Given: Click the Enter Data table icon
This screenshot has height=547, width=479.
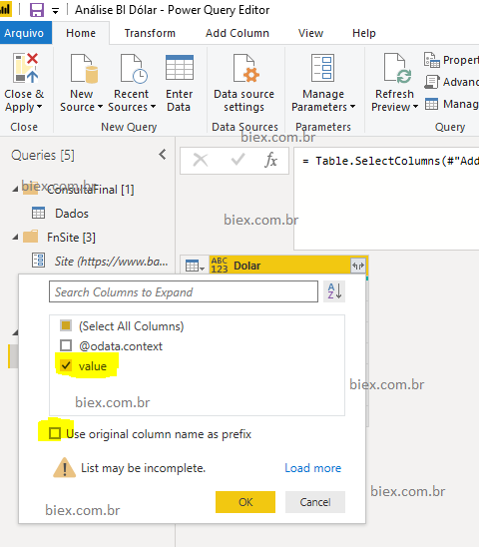Looking at the screenshot, I should 180,68.
